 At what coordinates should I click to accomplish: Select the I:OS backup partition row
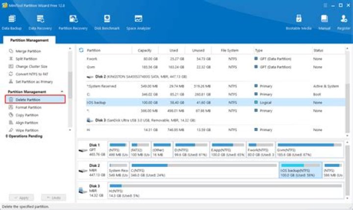[215, 102]
